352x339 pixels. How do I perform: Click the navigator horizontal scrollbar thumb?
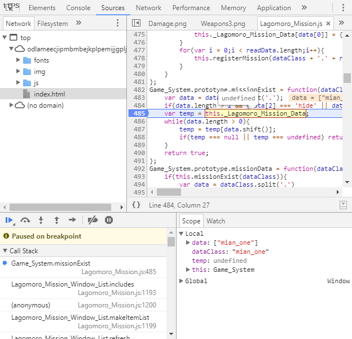(60, 207)
